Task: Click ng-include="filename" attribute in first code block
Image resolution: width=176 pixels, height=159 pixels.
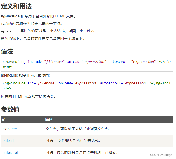Action: point(43,62)
